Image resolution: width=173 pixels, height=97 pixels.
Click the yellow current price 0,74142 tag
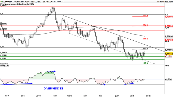pyautogui.click(x=169, y=54)
